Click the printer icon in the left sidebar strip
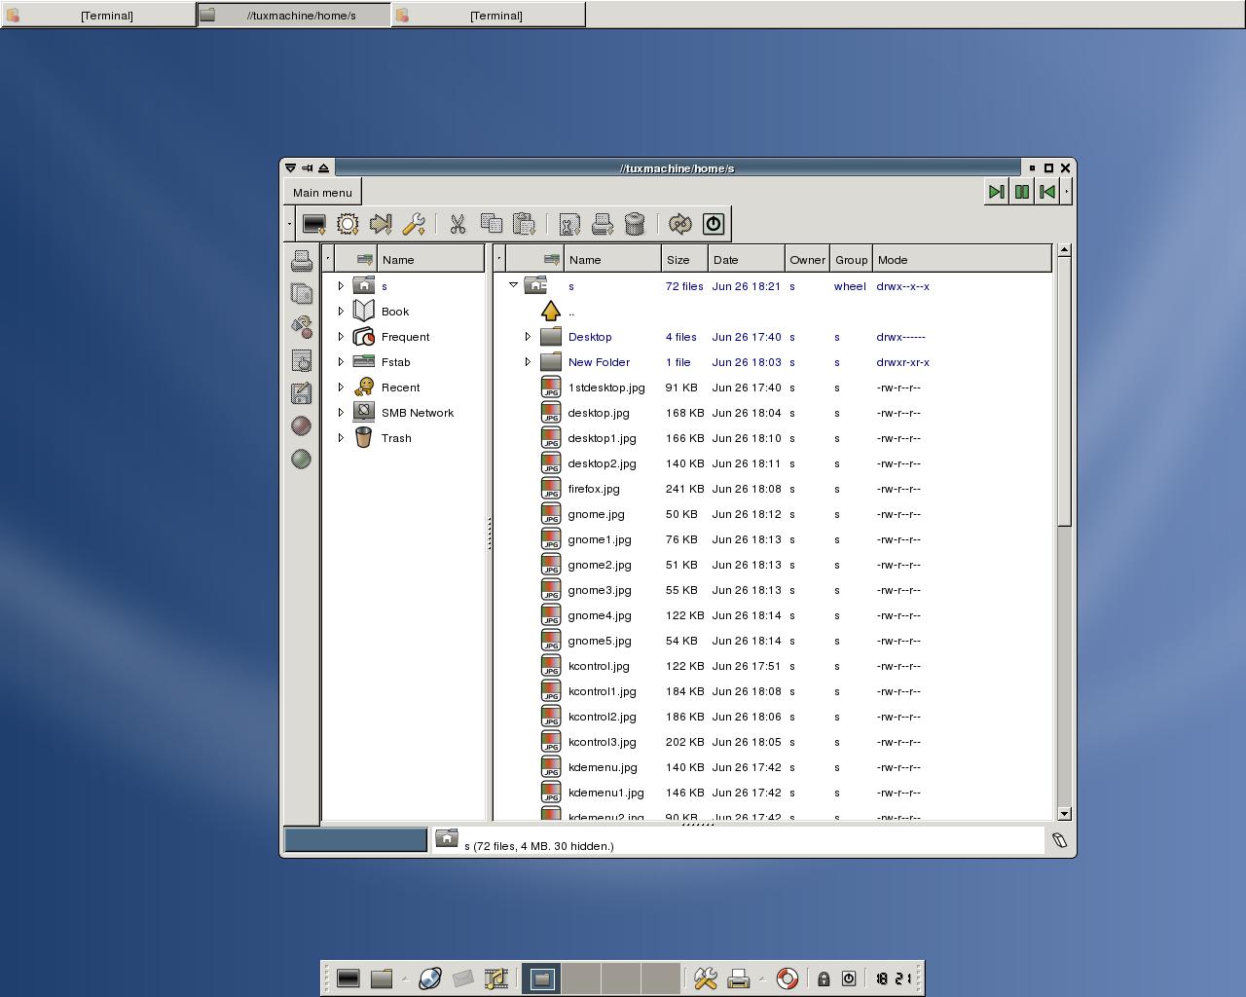The height and width of the screenshot is (997, 1246). pos(302,260)
